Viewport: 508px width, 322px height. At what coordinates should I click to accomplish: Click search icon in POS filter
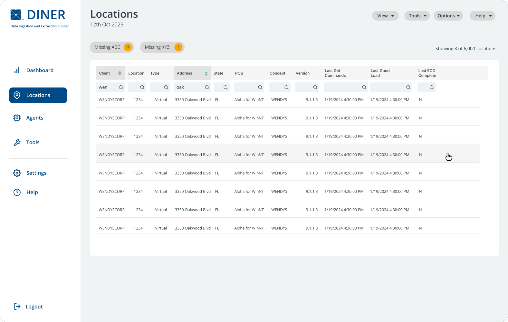pos(260,87)
